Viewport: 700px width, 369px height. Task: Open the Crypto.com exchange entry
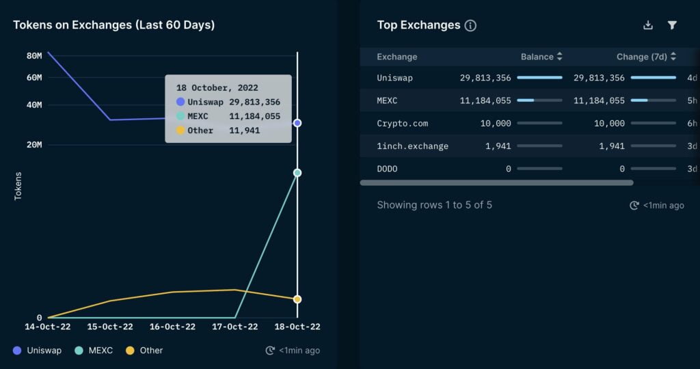403,123
